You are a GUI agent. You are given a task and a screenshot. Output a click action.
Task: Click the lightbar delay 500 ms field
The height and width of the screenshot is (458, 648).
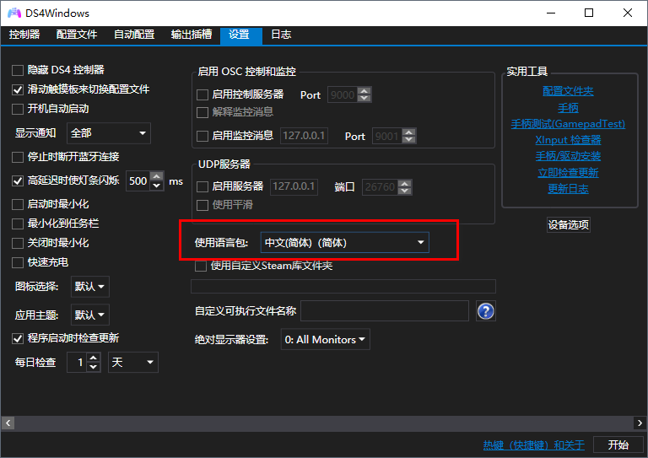point(138,181)
